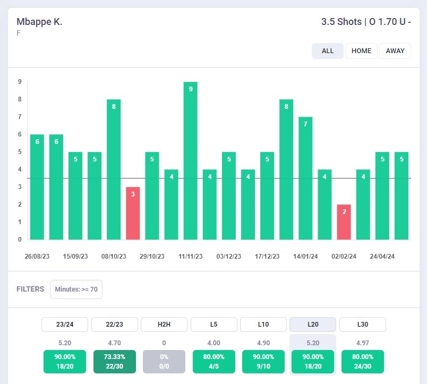Viewport: 427px width, 384px height.
Task: Click the Mbappe K. player name
Action: pyautogui.click(x=39, y=22)
